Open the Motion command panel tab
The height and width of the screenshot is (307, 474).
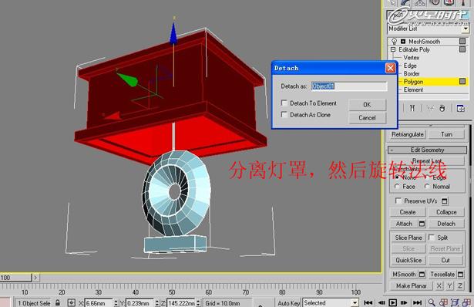point(435,3)
